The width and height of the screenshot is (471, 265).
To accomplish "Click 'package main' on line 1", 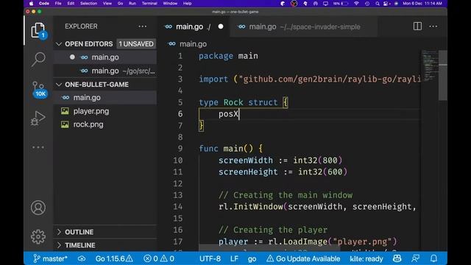I will (x=228, y=56).
